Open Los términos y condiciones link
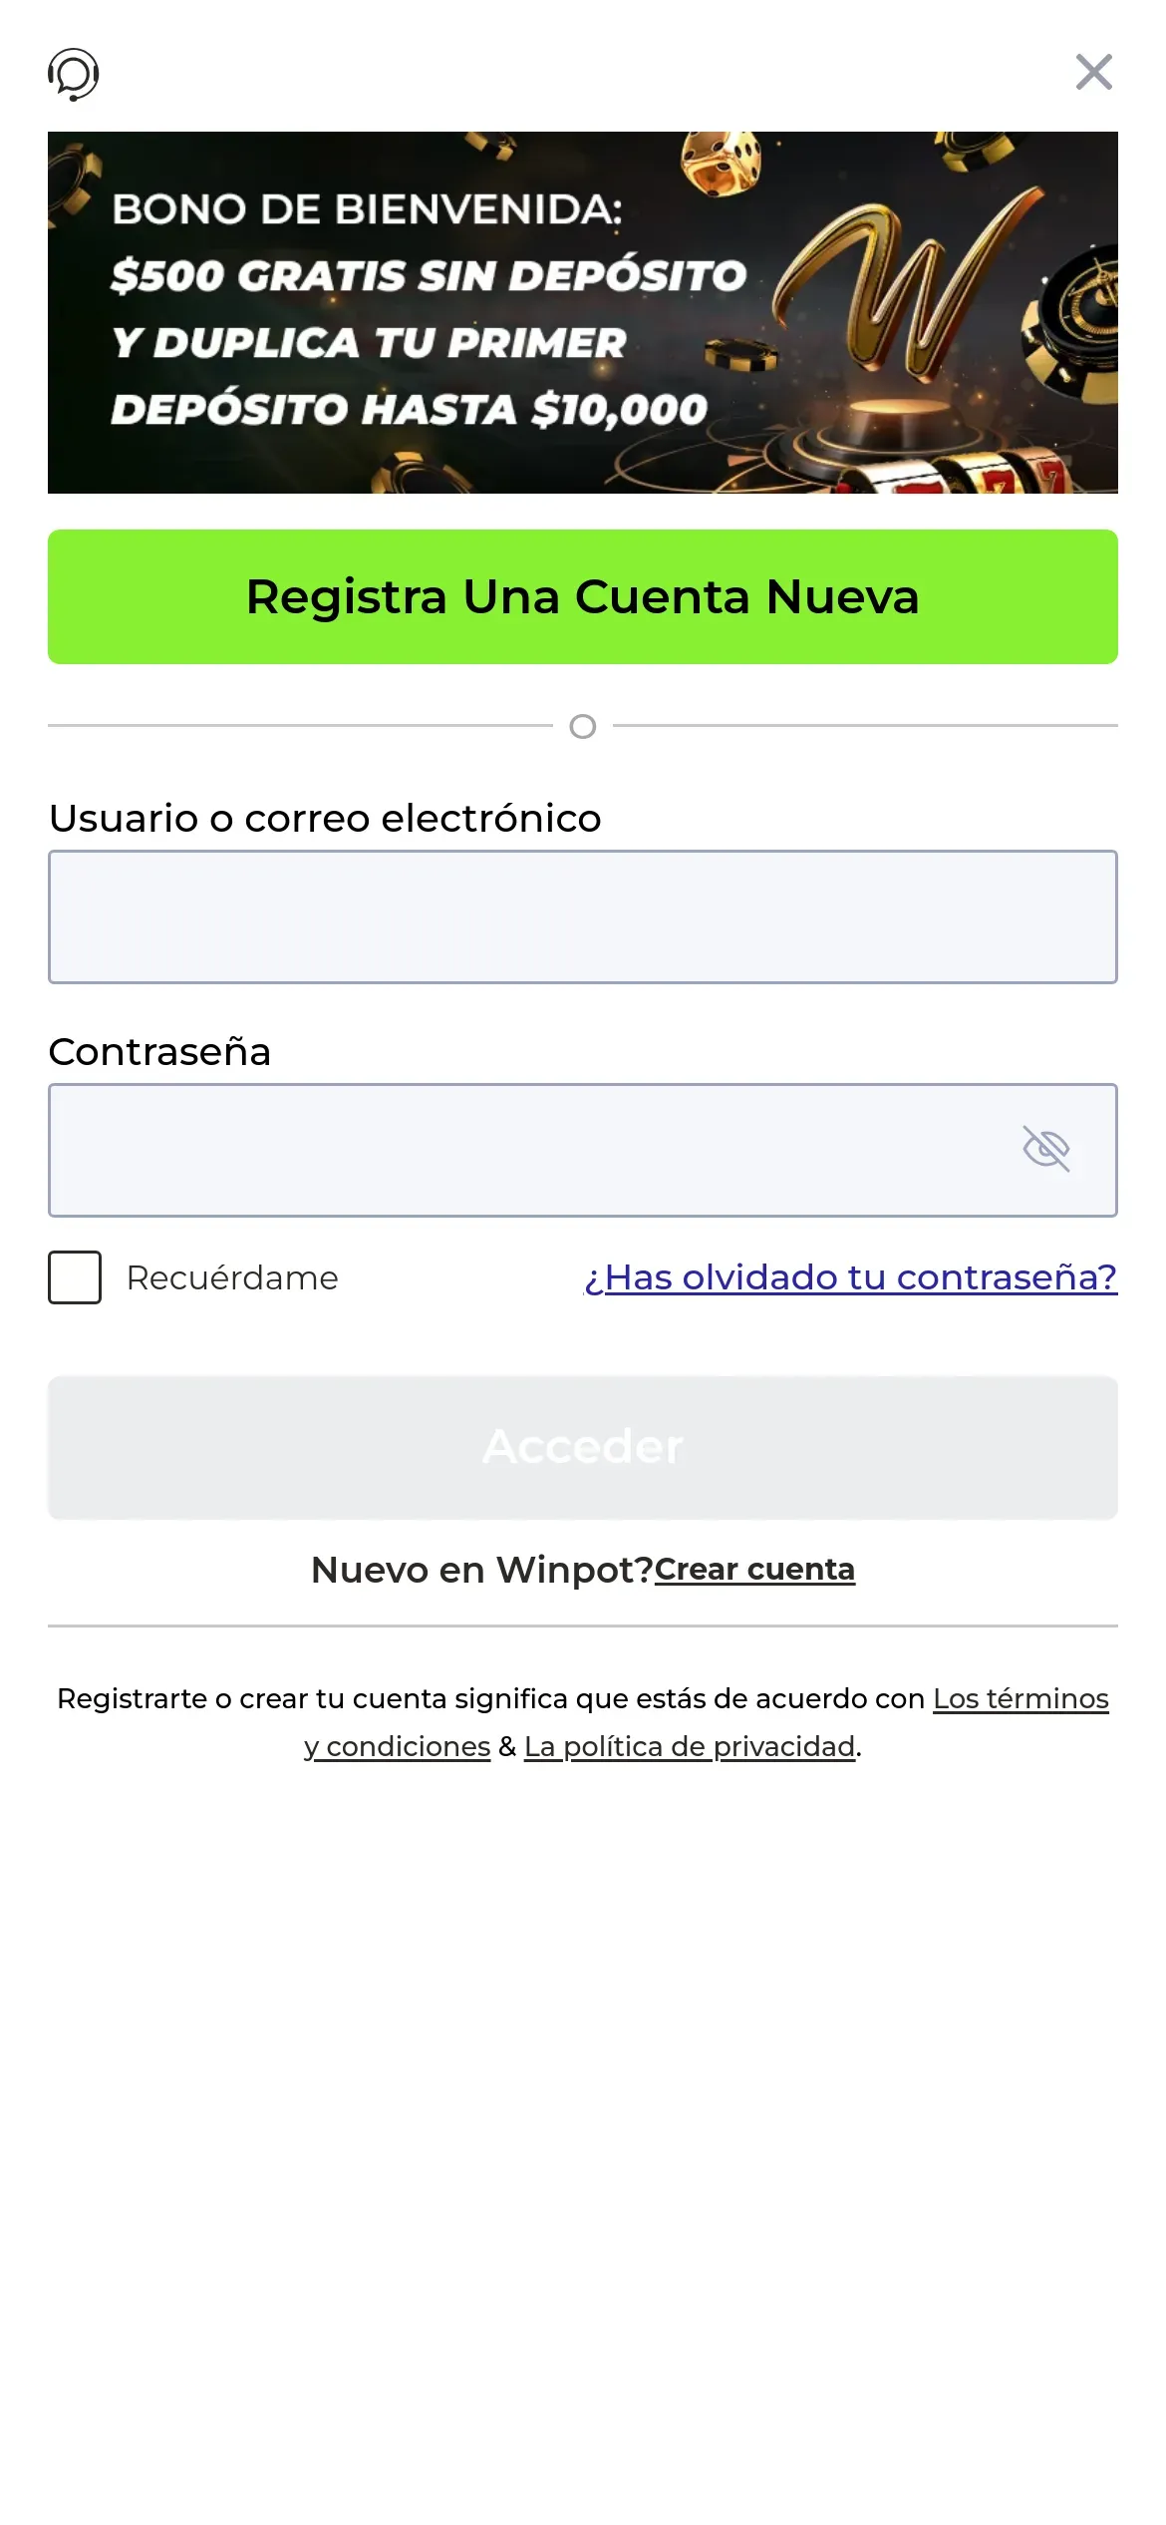The width and height of the screenshot is (1166, 2525). (1020, 1698)
